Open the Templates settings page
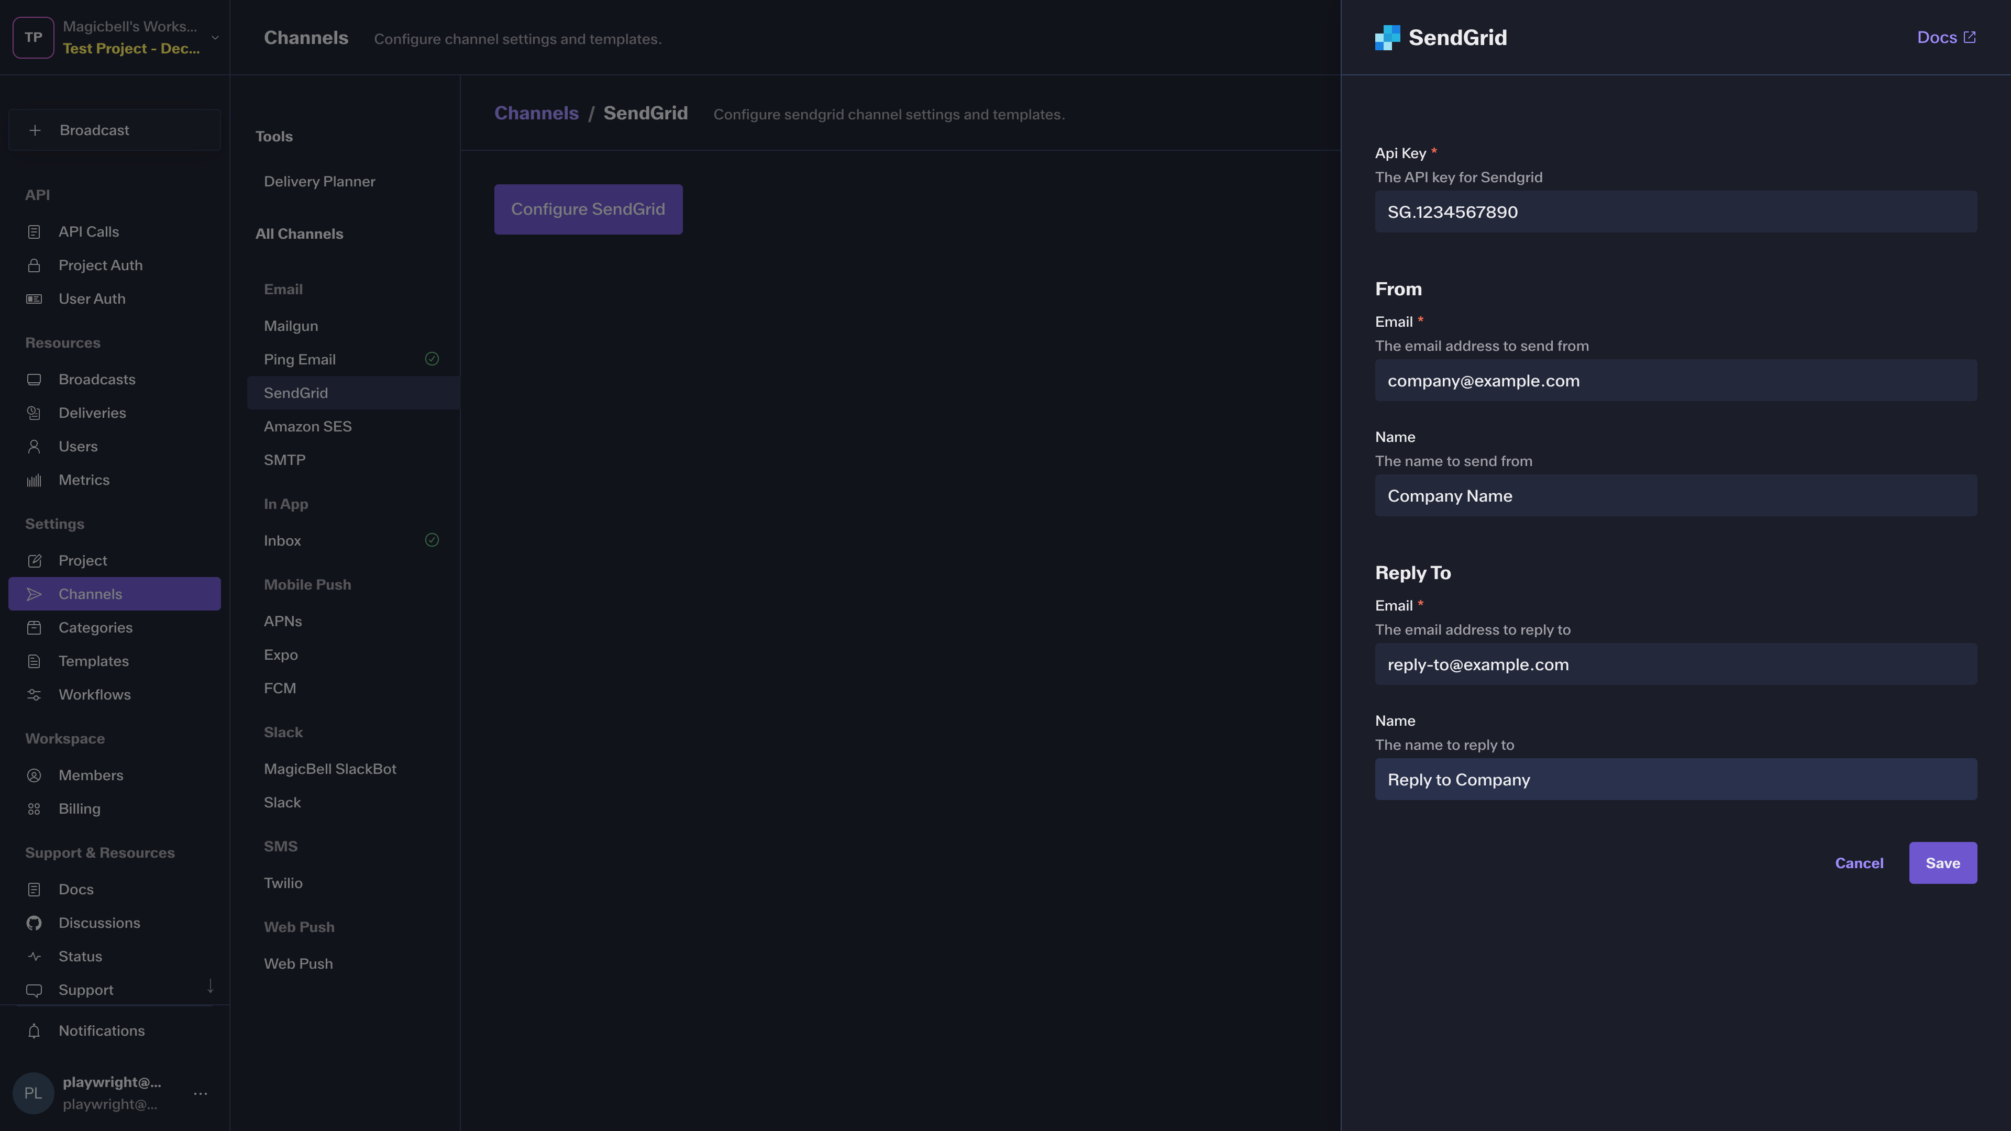Screen dimensions: 2011x1131 coord(93,661)
